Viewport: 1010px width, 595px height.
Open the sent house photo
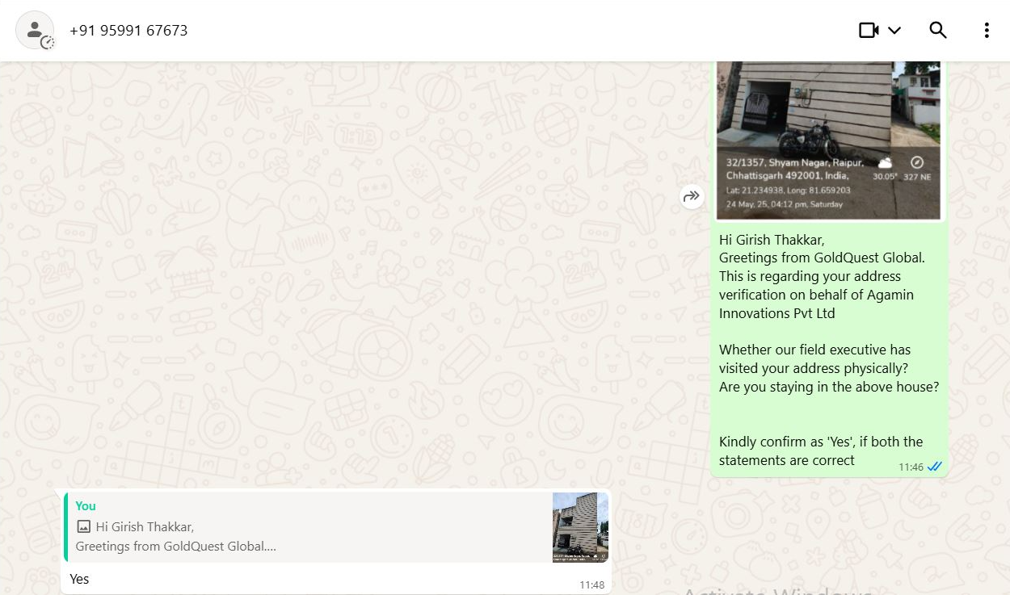coord(828,140)
